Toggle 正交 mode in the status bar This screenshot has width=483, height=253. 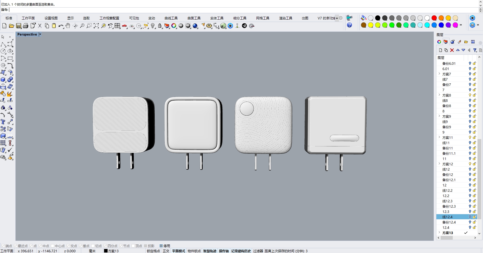[166, 251]
